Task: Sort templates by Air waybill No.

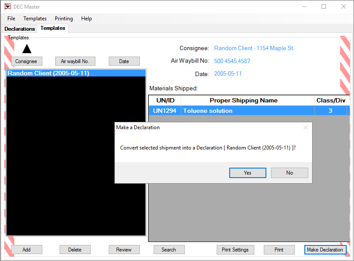Action: (x=75, y=61)
